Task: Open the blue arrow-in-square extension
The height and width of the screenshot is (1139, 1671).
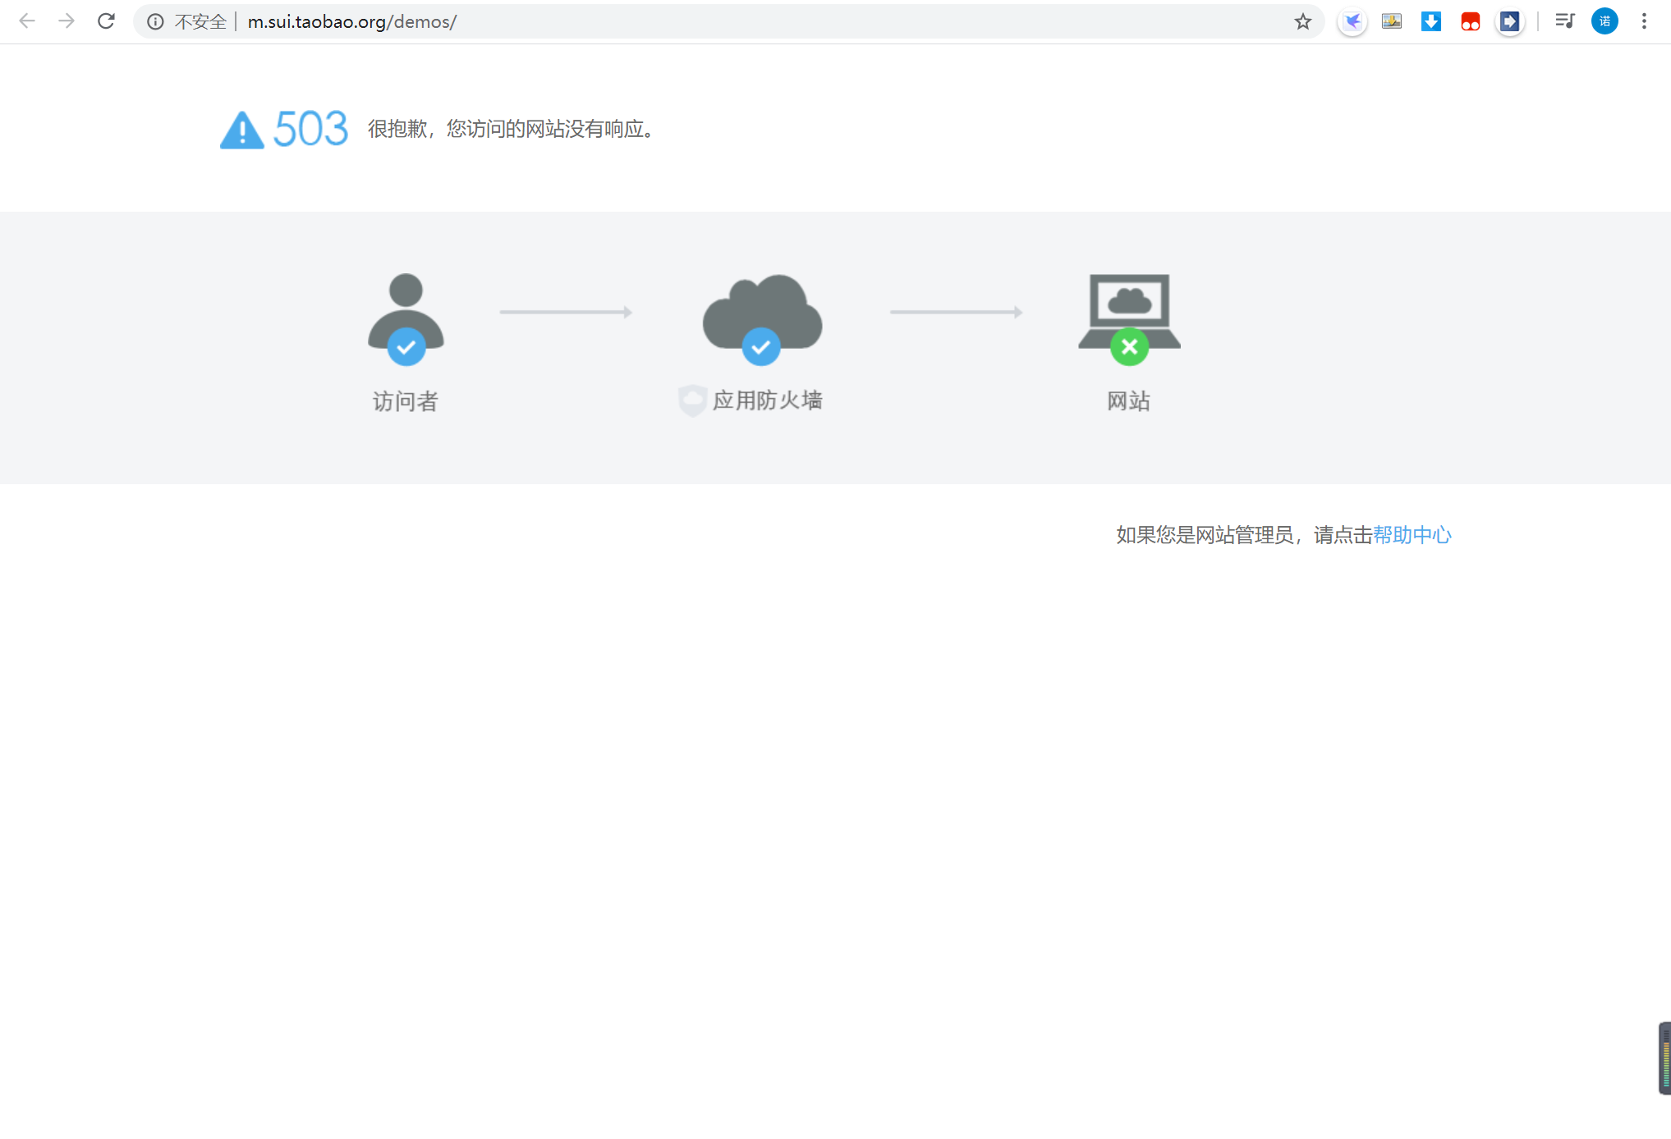Action: tap(1509, 21)
